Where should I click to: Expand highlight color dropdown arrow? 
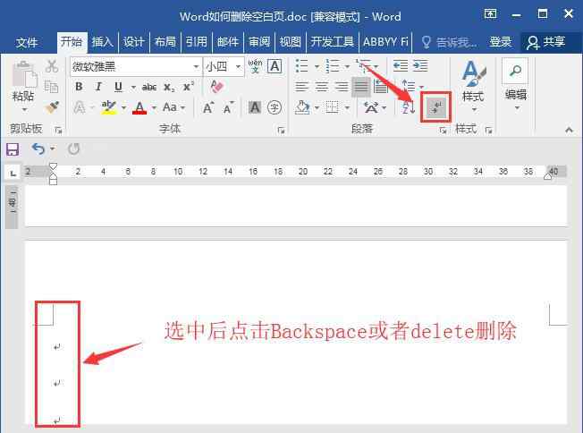pos(123,108)
